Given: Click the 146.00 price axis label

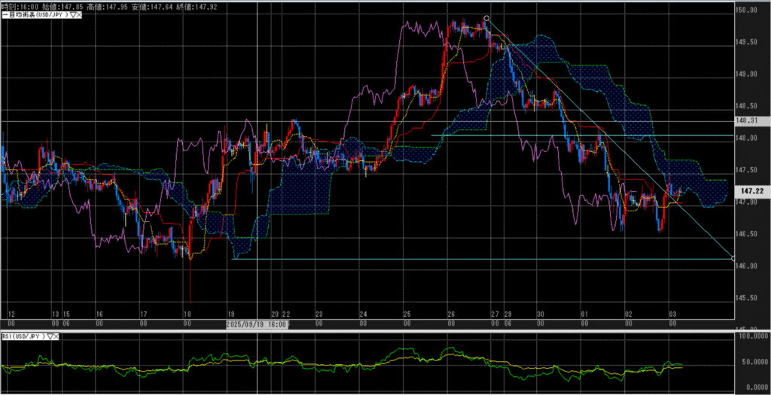Looking at the screenshot, I should pos(748,266).
